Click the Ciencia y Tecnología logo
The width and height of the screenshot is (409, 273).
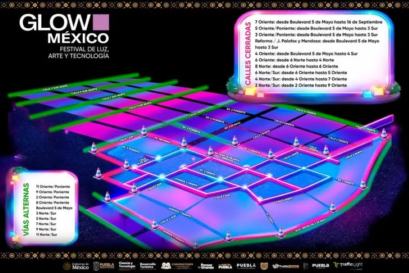coord(126,265)
